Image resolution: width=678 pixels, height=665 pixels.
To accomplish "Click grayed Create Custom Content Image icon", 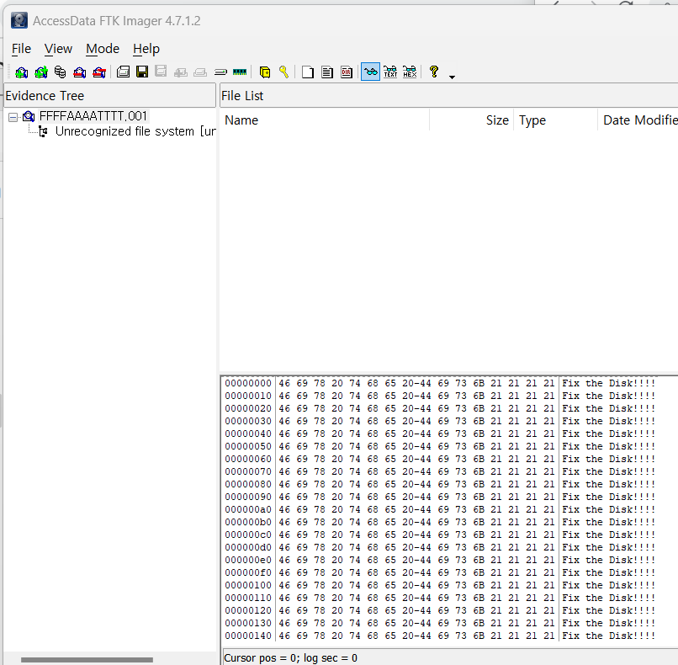I will click(200, 72).
